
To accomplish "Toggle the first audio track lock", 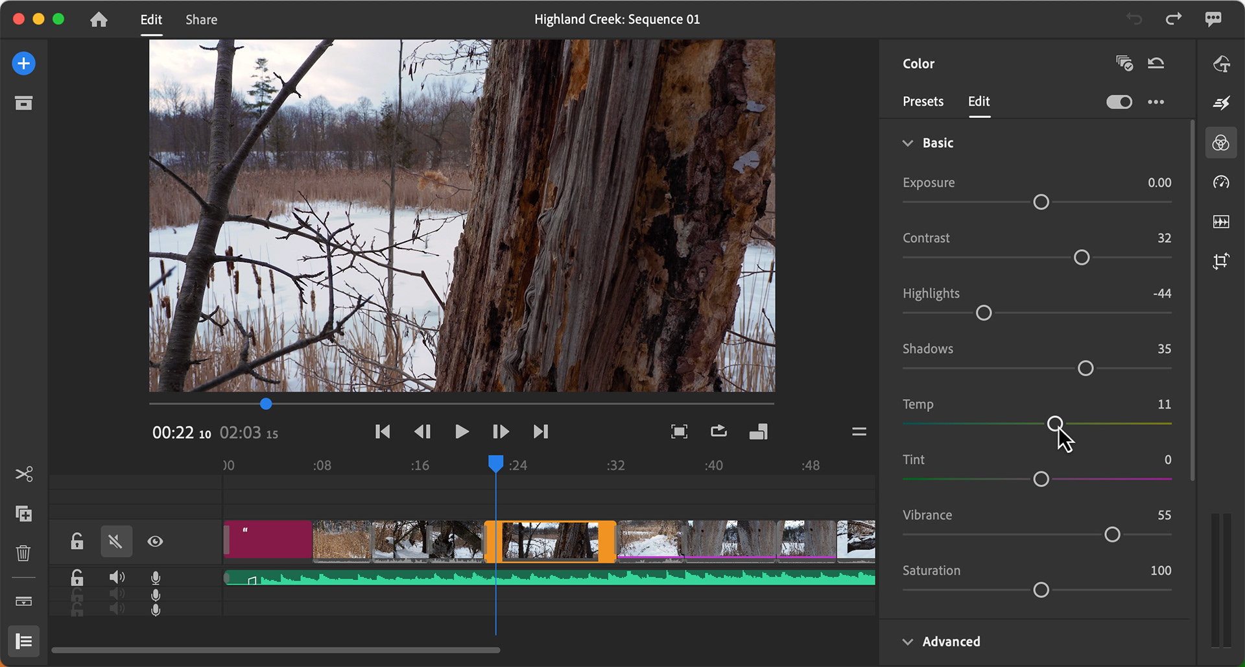I will 77,577.
